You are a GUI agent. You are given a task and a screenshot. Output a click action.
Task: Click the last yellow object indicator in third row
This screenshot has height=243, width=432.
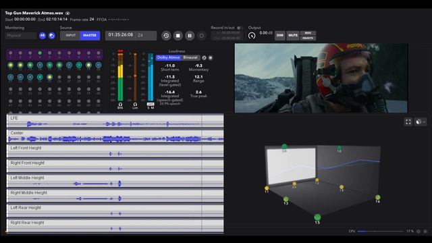click(x=49, y=77)
